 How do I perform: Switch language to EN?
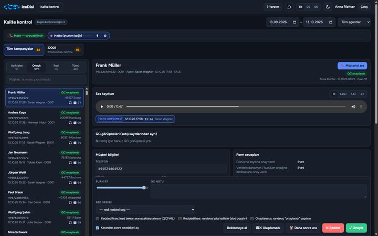coord(316,7)
